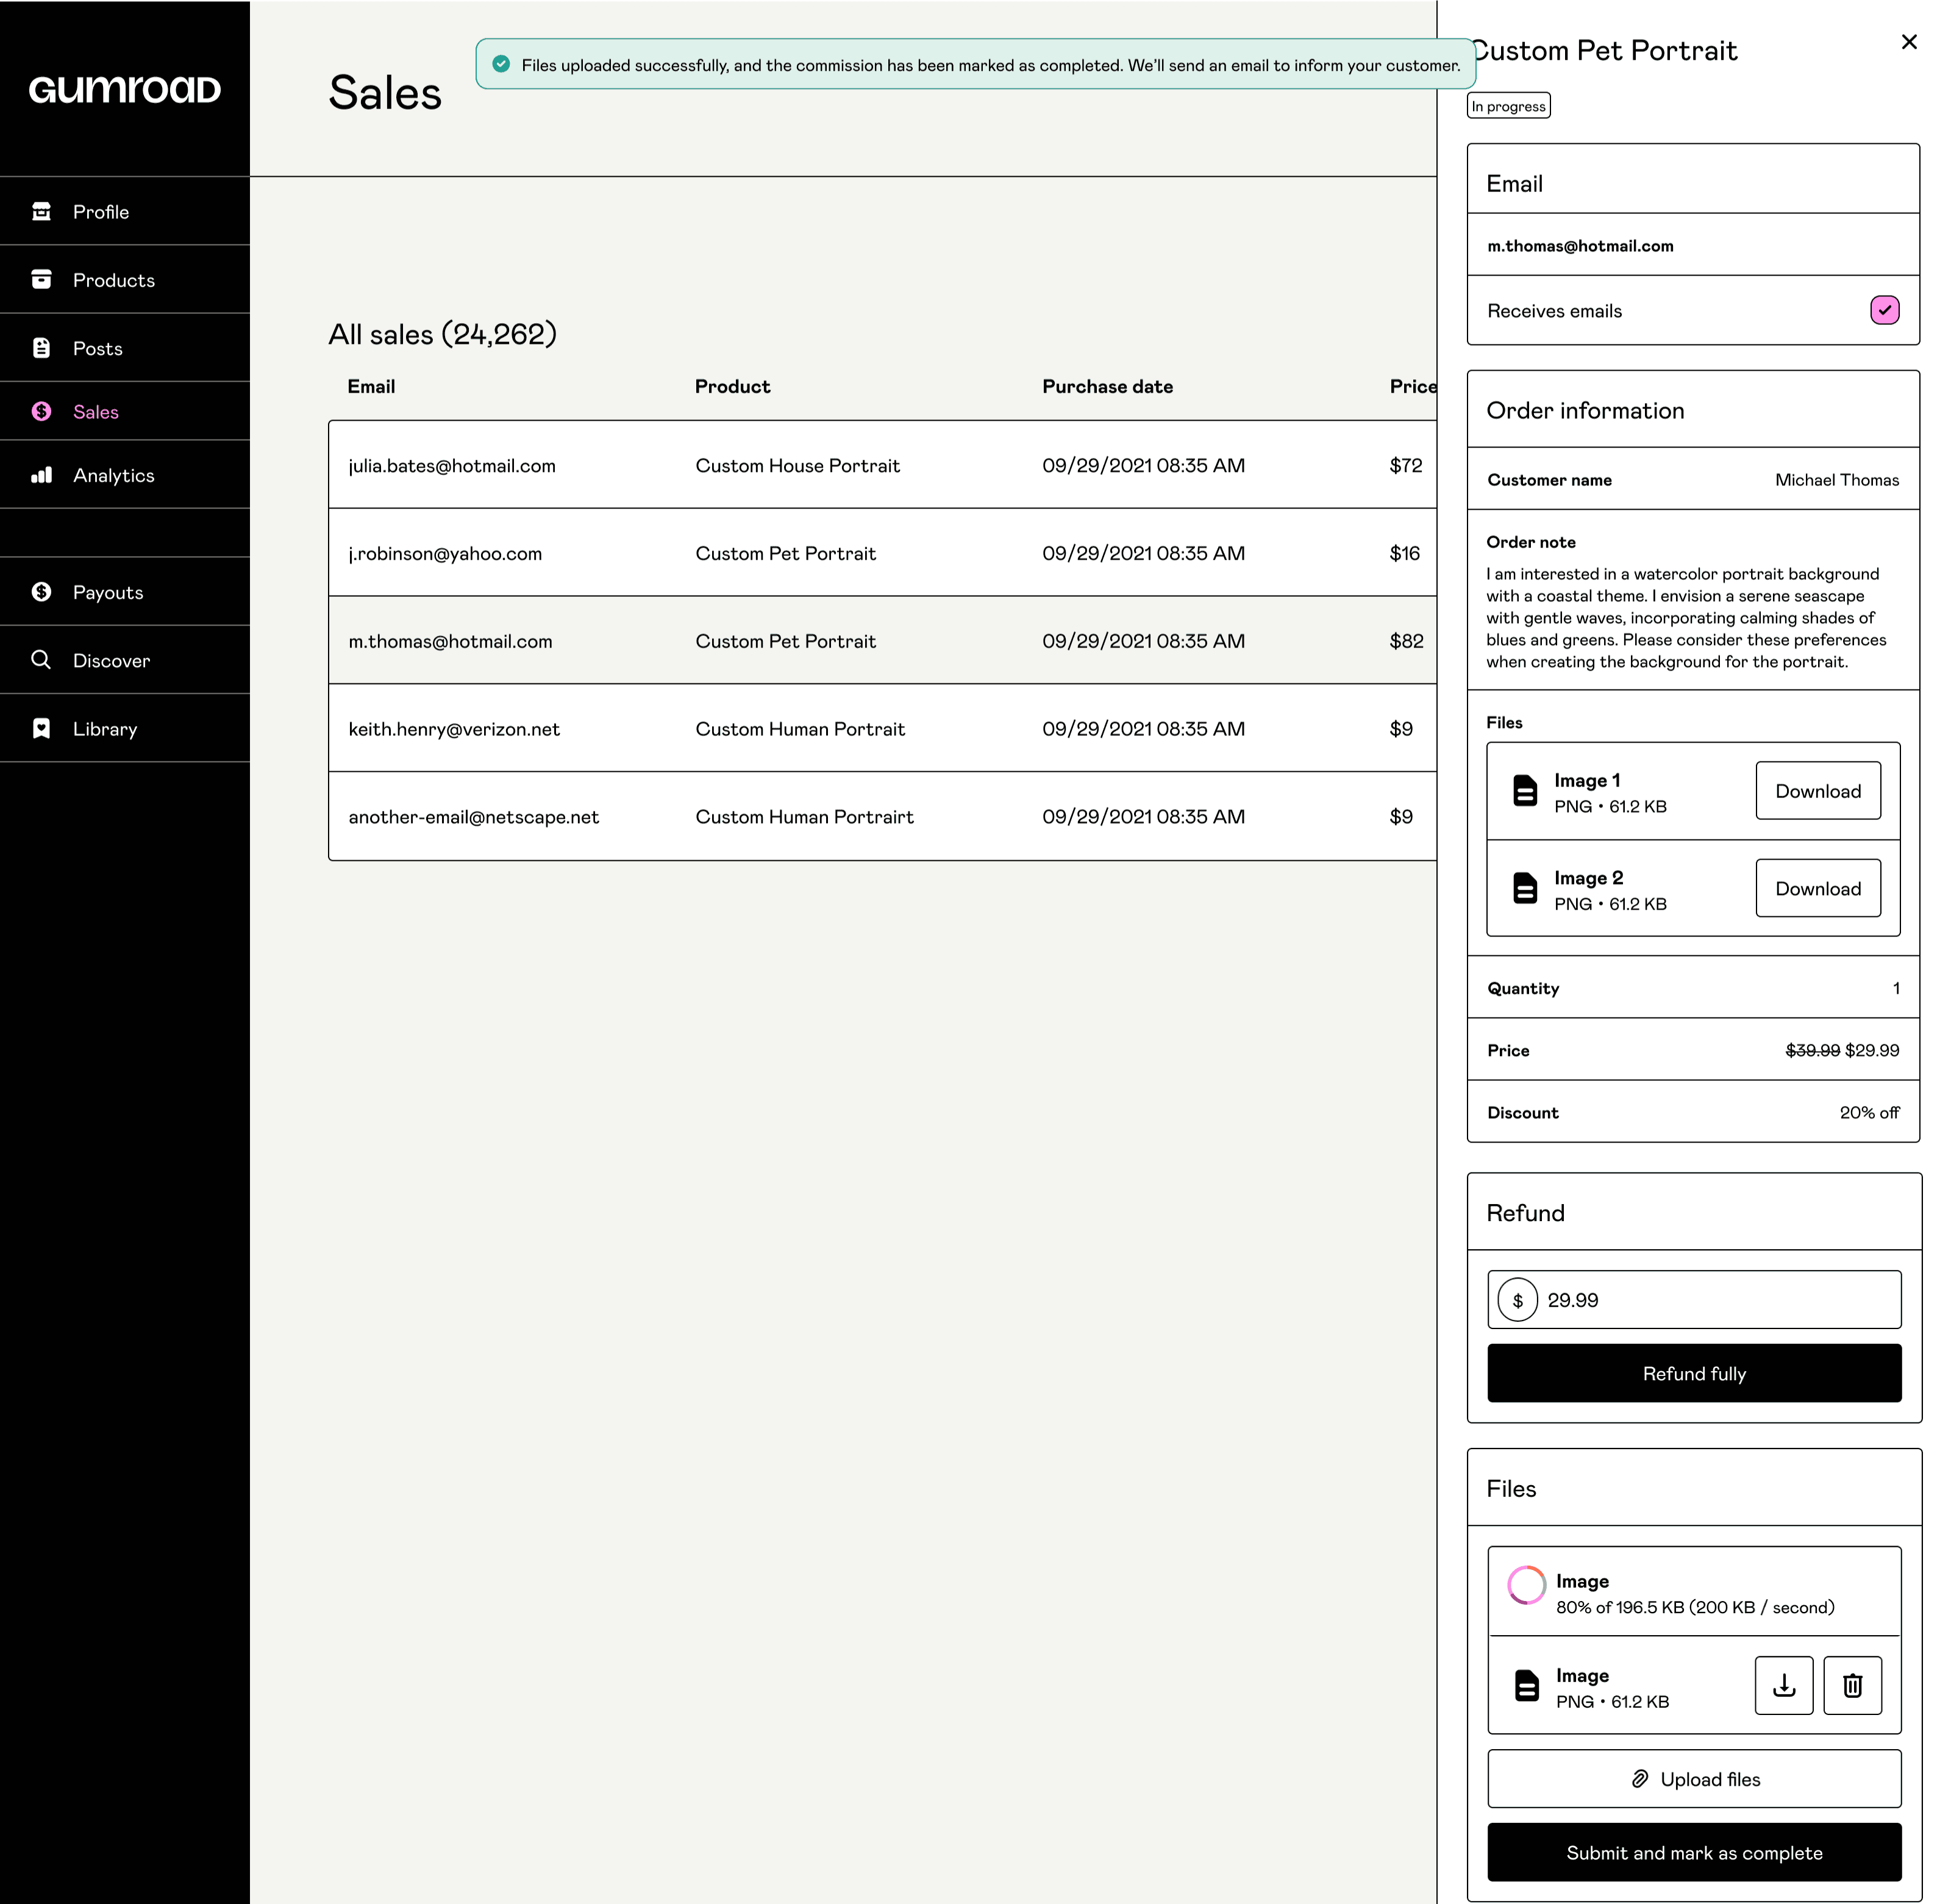Click the download icon for uploaded image

(1783, 1686)
